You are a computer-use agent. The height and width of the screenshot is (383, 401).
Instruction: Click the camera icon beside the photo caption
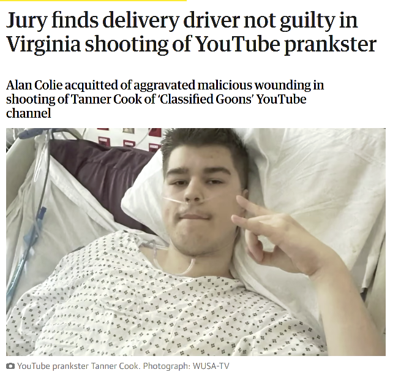click(x=10, y=366)
